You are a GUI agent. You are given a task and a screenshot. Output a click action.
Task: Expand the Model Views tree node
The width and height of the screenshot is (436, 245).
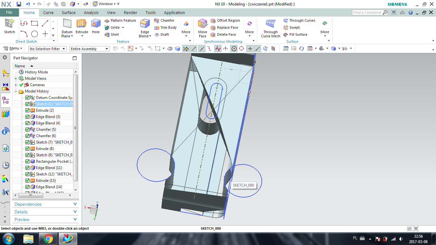tap(16, 78)
